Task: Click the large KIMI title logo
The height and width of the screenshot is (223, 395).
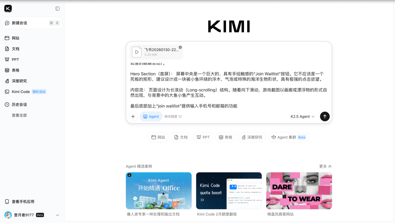Action: pyautogui.click(x=229, y=26)
